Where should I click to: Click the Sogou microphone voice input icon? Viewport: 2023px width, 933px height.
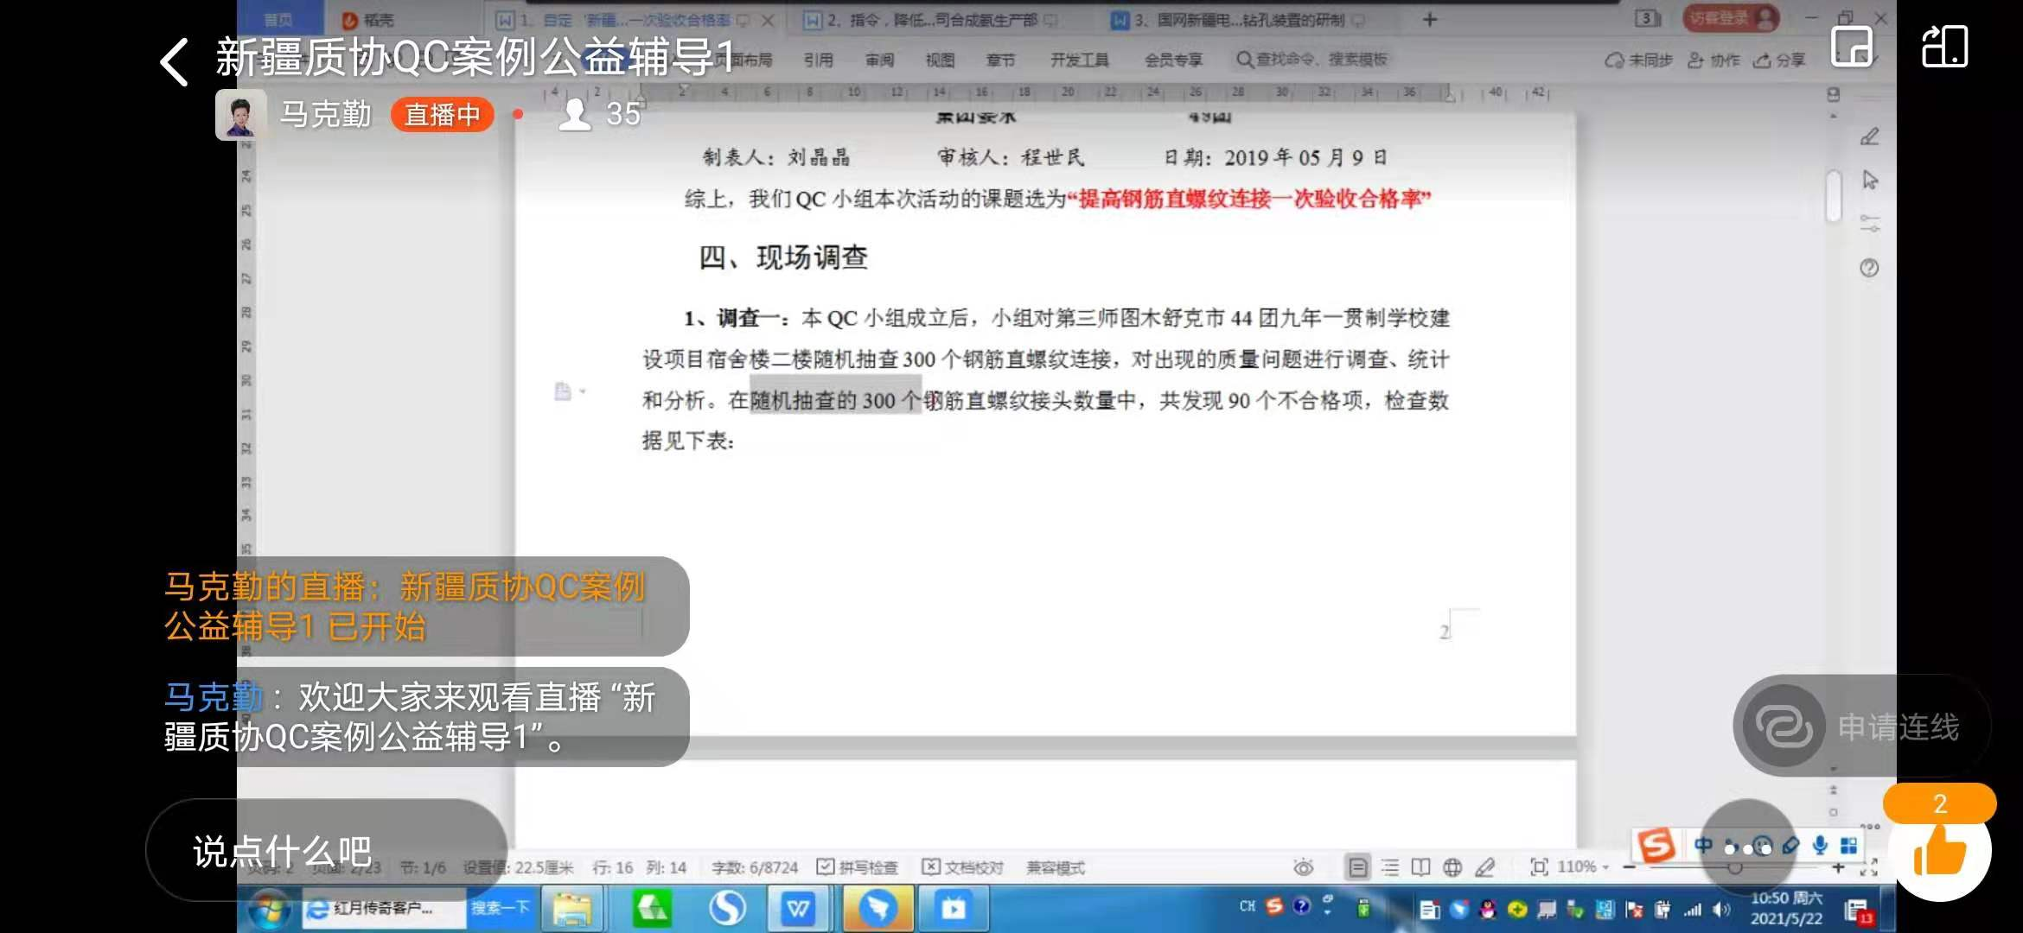(x=1820, y=846)
